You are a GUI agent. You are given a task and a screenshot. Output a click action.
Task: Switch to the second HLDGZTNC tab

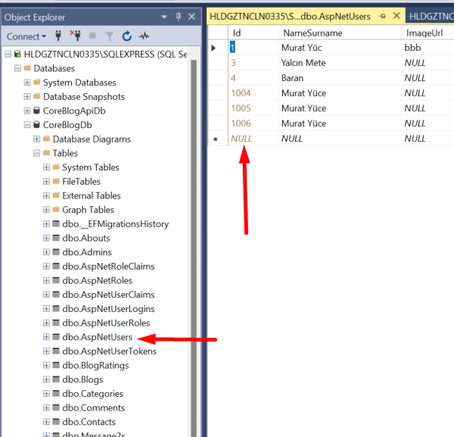point(431,16)
